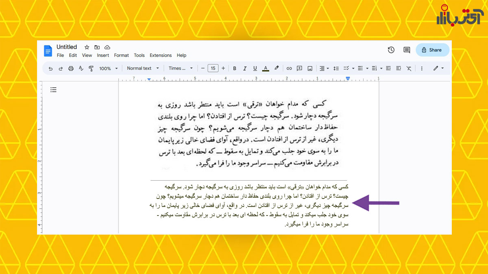The height and width of the screenshot is (274, 488).
Task: Click the move-to-folder icon
Action: pos(97,47)
